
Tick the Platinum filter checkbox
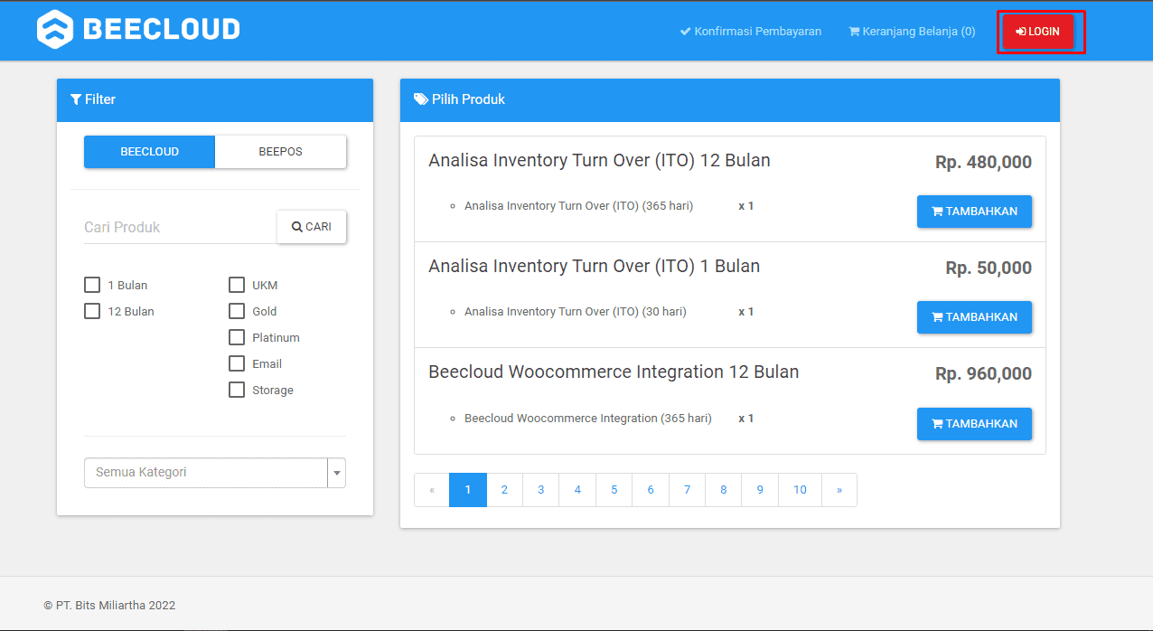click(237, 337)
